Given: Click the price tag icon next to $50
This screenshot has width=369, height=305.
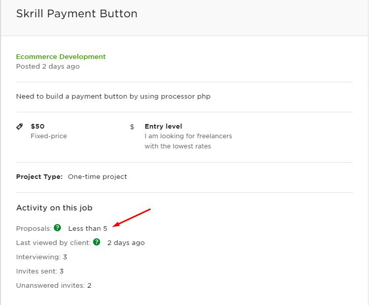Looking at the screenshot, I should (x=19, y=127).
